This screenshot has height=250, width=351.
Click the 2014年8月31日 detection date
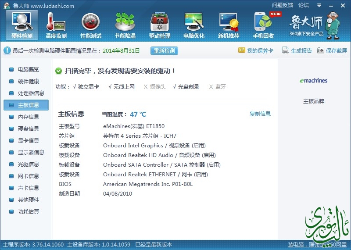tap(121, 51)
